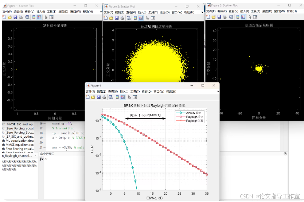Print Figure 4 using the printer icon

coord(104,97)
